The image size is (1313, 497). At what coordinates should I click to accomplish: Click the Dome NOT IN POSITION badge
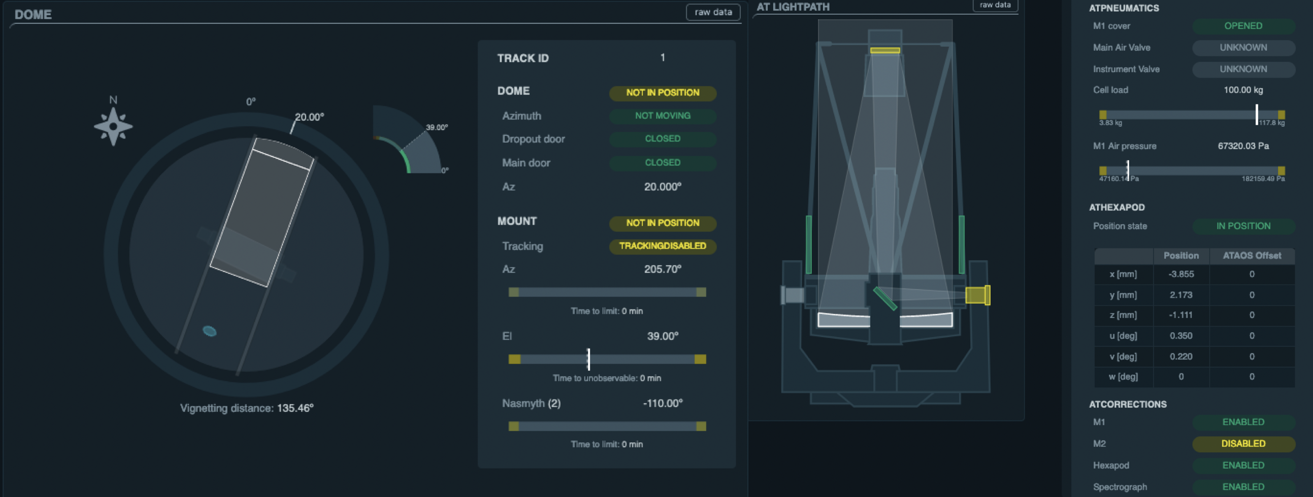662,93
